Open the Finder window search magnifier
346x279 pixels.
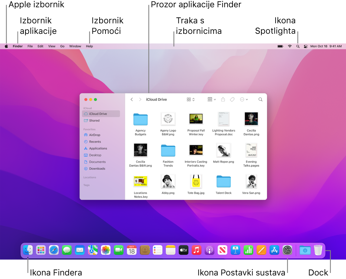[x=260, y=99]
